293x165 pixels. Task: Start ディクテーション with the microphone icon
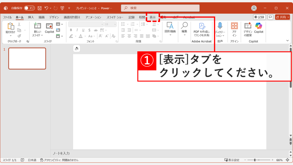pyautogui.click(x=220, y=26)
